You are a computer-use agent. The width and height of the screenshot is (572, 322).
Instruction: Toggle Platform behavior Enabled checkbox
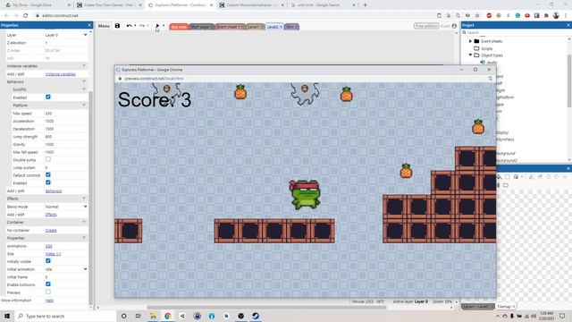pyautogui.click(x=47, y=182)
